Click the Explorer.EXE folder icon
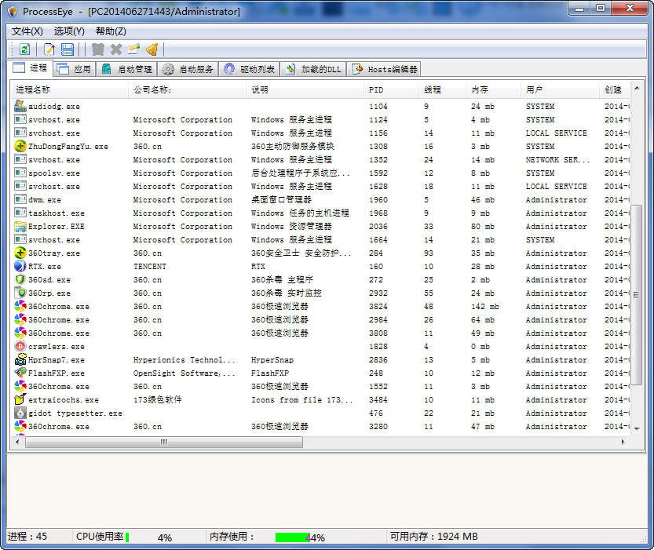The image size is (654, 550). (20, 226)
